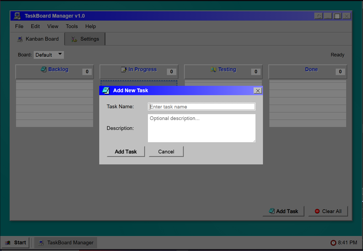Image resolution: width=363 pixels, height=251 pixels.
Task: Click inside the Task Name field
Action: click(x=201, y=106)
